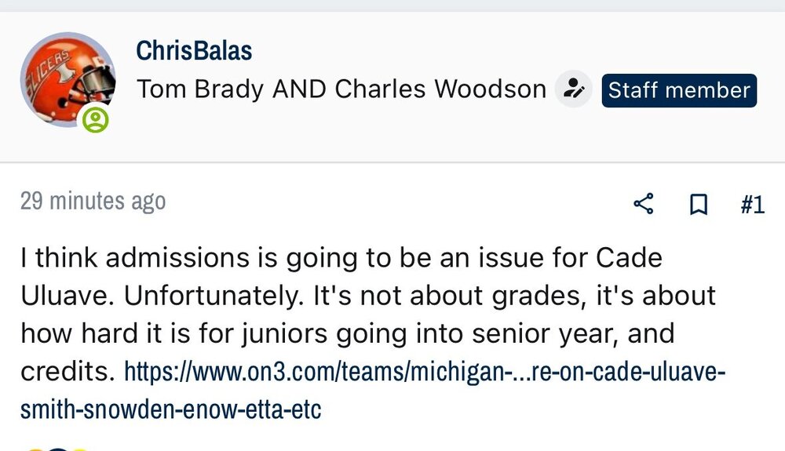
Task: Bookmark this post with the bookmark icon
Action: click(x=698, y=204)
